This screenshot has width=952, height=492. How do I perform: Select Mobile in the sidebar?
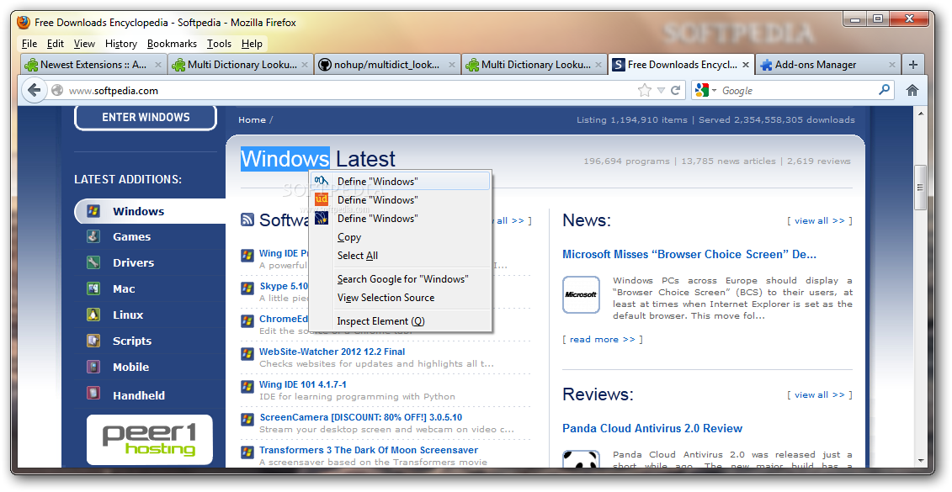click(x=130, y=367)
